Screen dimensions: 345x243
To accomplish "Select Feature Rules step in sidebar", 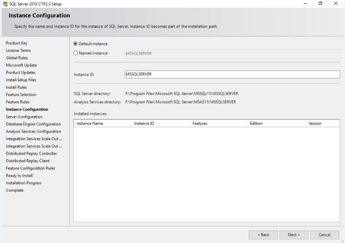I will pos(17,102).
